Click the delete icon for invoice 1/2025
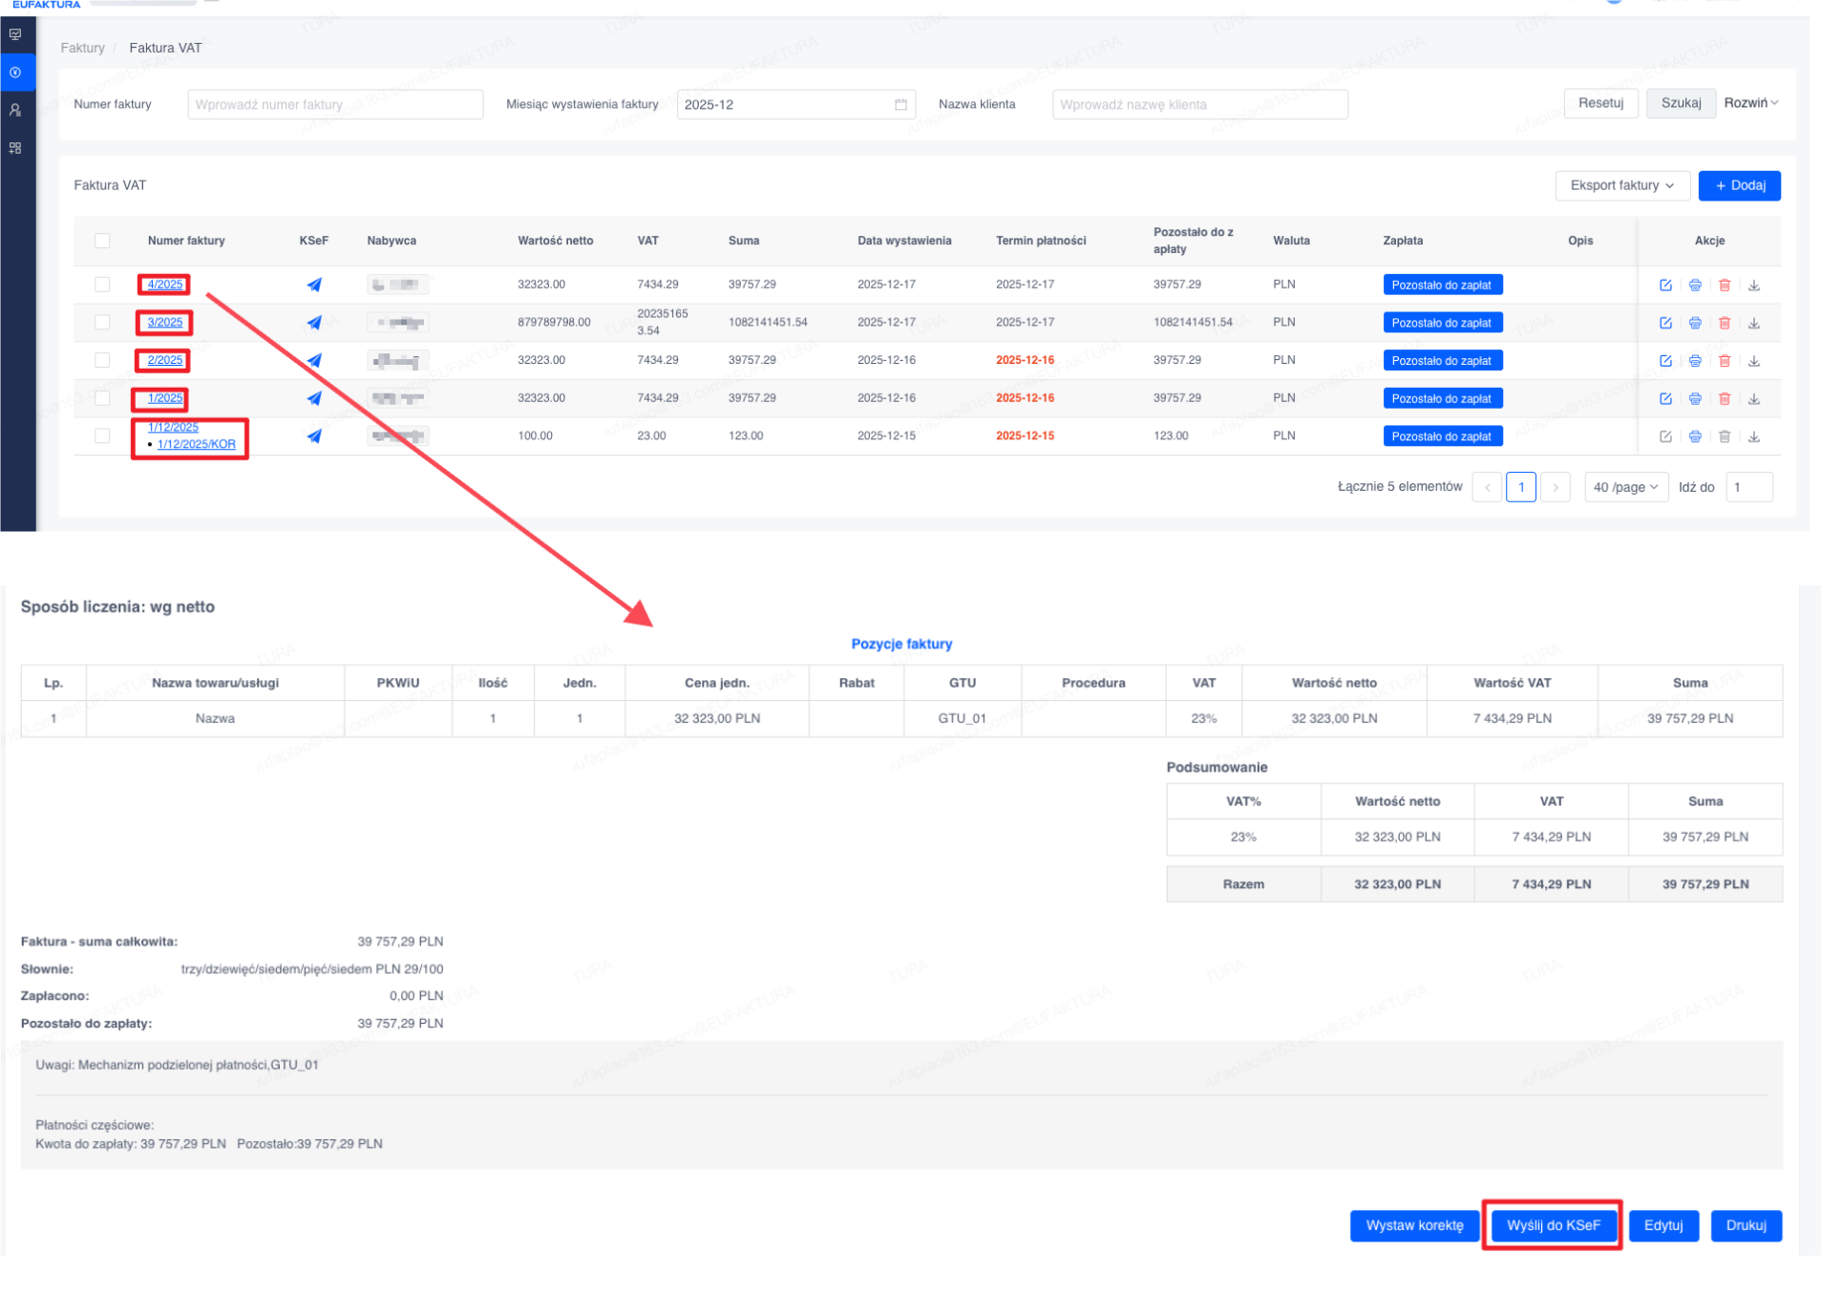Image resolution: width=1821 pixels, height=1294 pixels. 1725,398
